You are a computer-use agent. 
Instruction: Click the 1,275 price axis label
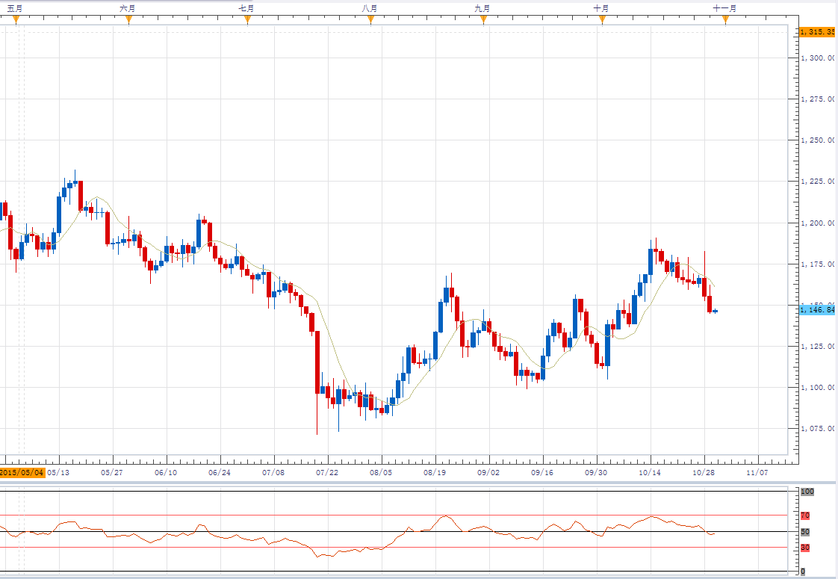(819, 99)
